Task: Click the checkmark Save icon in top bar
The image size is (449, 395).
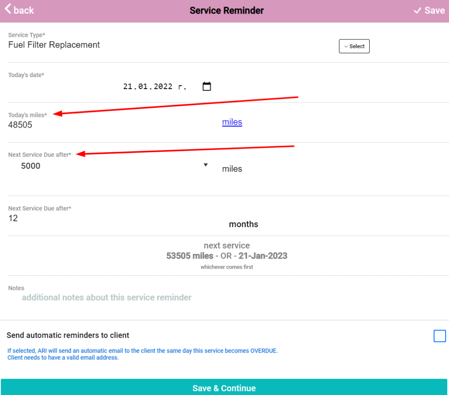Action: click(x=418, y=10)
